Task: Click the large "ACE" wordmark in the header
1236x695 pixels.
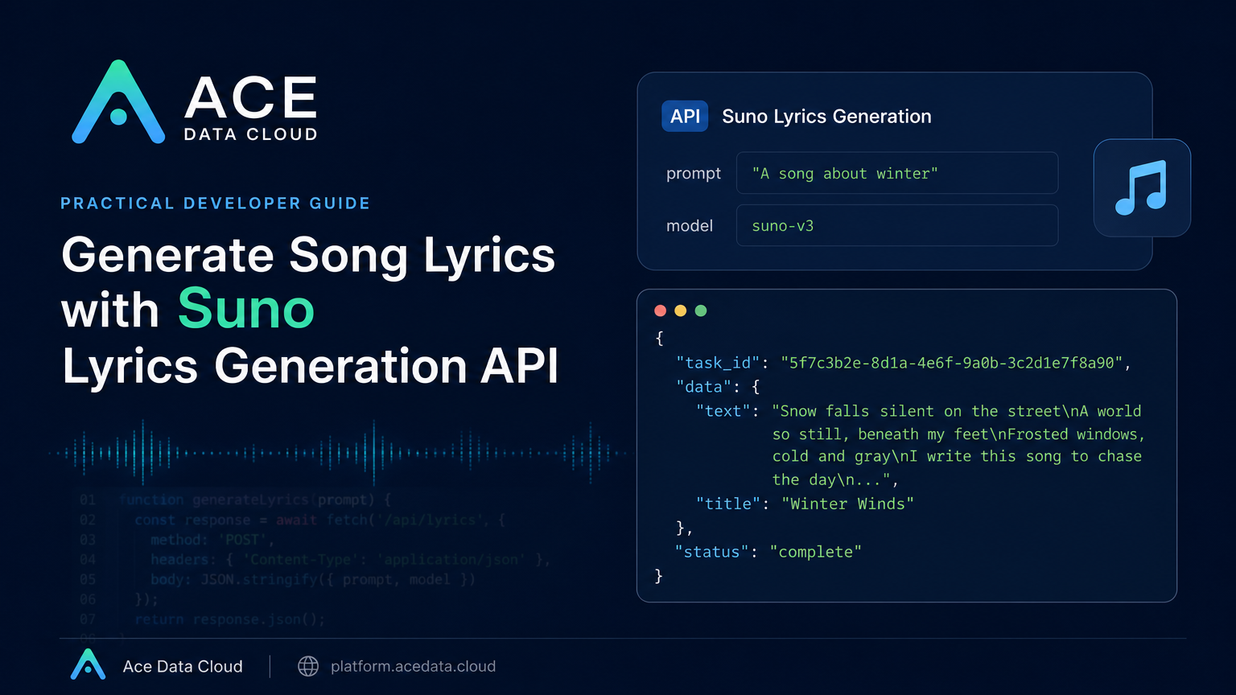Action: (251, 98)
